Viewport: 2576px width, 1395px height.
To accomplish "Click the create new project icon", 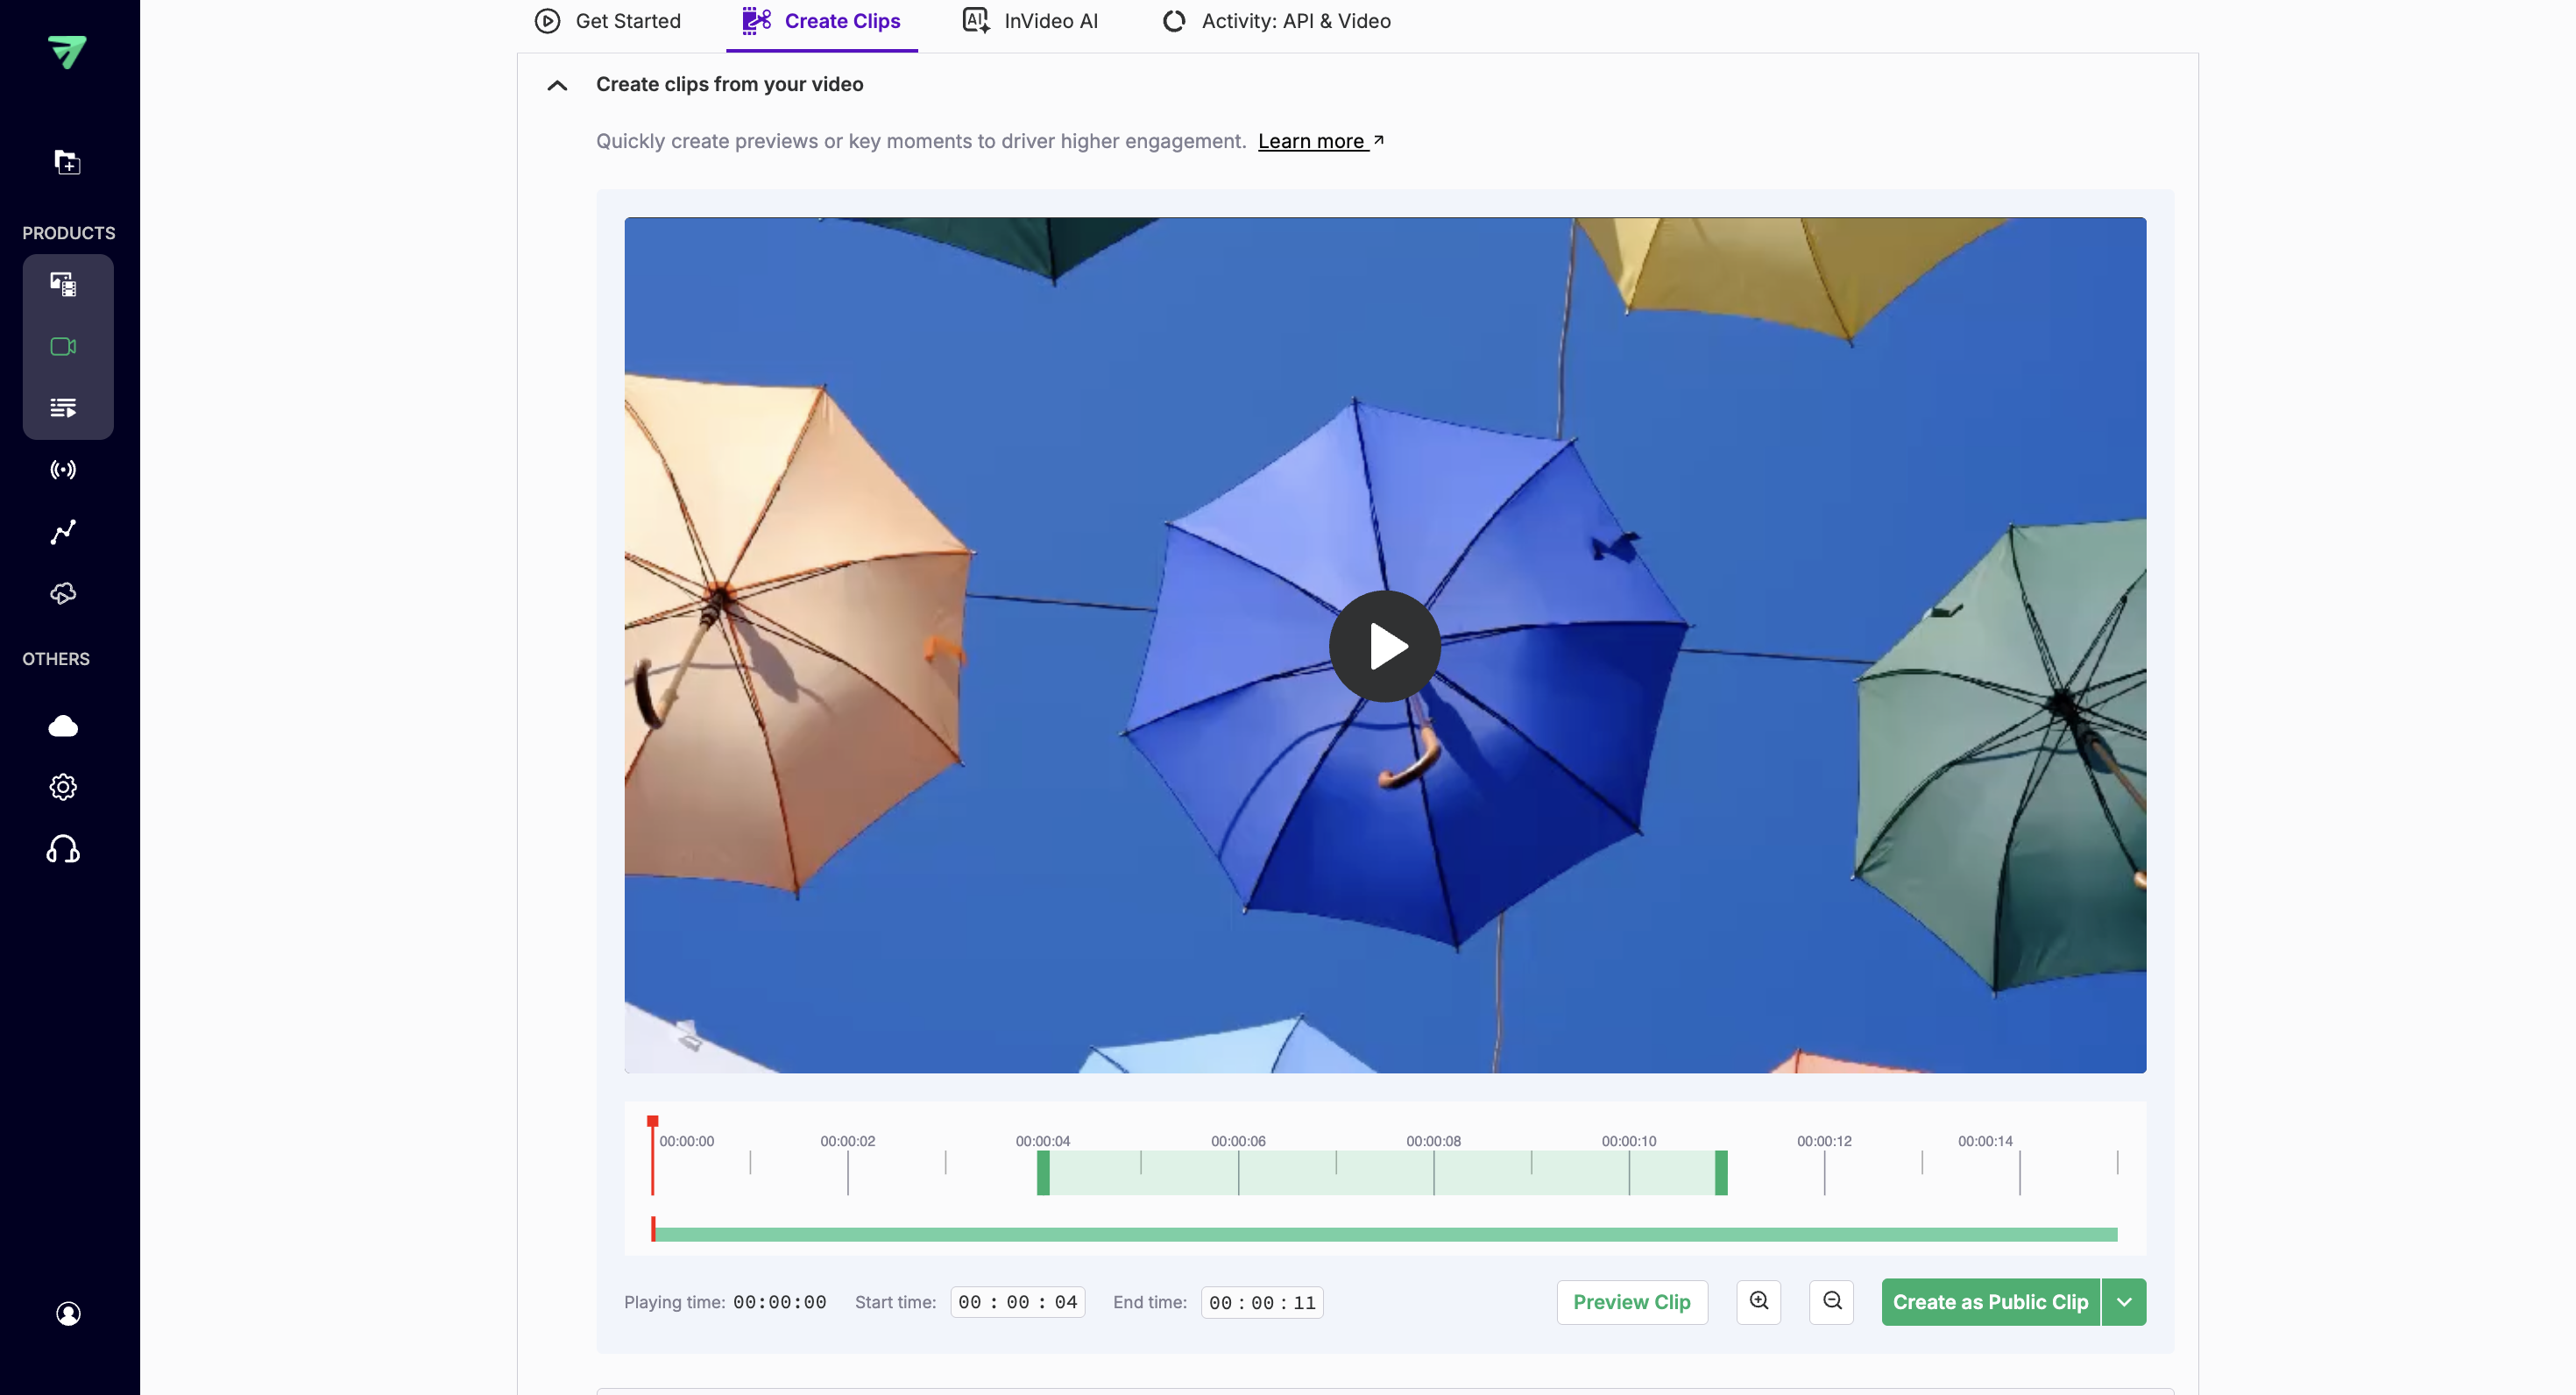I will [x=66, y=162].
